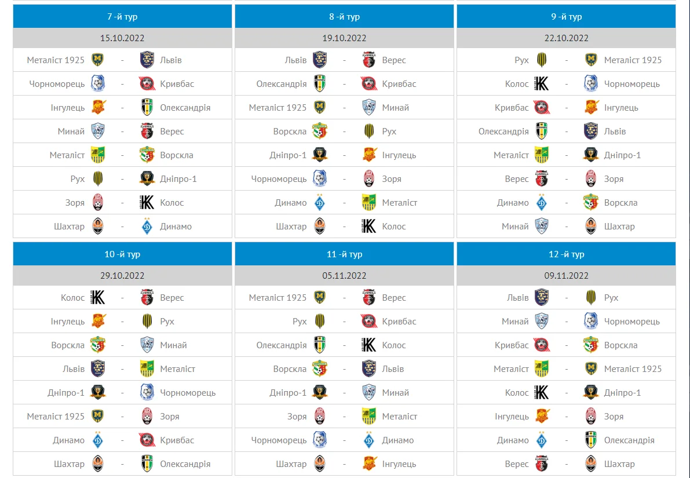The image size is (690, 478).
Task: Open the Дніпро-1 team name in 9-й тур
Action: point(622,155)
